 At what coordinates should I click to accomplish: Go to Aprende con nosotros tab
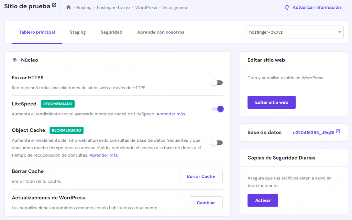(x=161, y=32)
